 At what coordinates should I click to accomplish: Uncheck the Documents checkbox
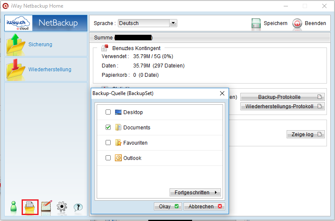click(108, 127)
